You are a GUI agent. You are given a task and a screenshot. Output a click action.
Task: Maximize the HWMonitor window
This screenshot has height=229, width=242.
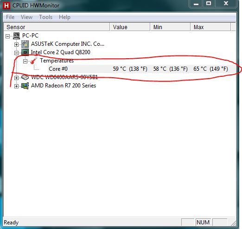[x=209, y=4]
